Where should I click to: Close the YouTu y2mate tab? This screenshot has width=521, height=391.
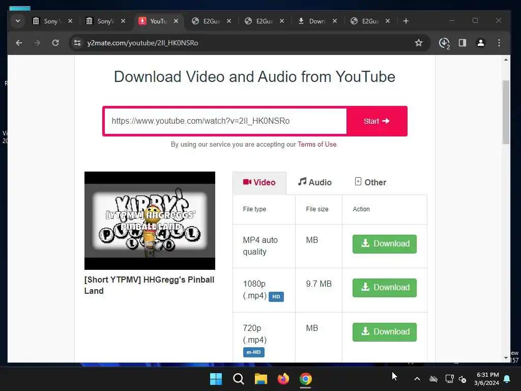click(176, 21)
